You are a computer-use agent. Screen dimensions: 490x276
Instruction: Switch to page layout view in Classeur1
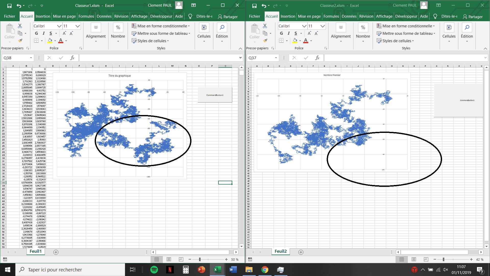[169, 259]
